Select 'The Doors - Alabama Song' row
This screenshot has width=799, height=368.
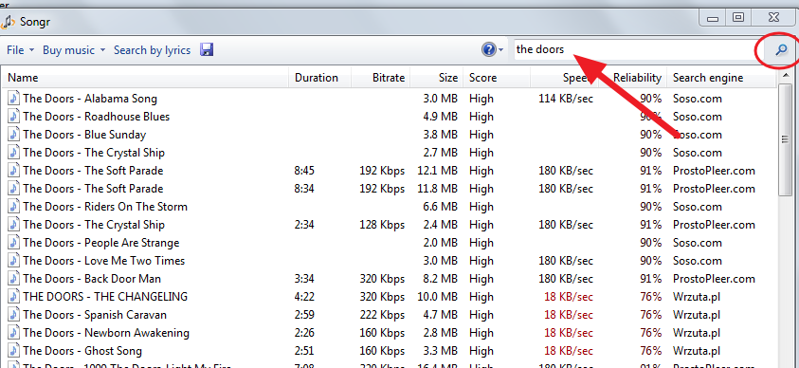click(x=390, y=99)
